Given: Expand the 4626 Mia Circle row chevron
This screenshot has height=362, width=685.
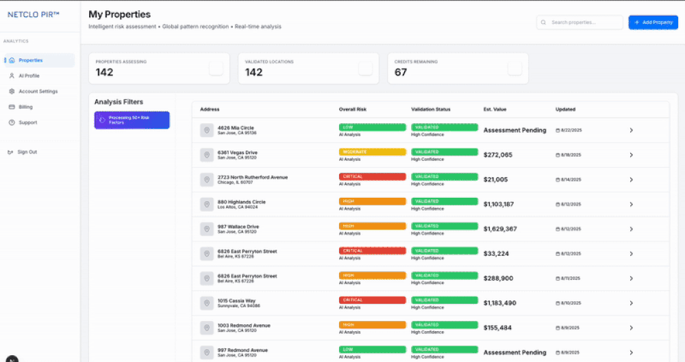Looking at the screenshot, I should pos(631,130).
